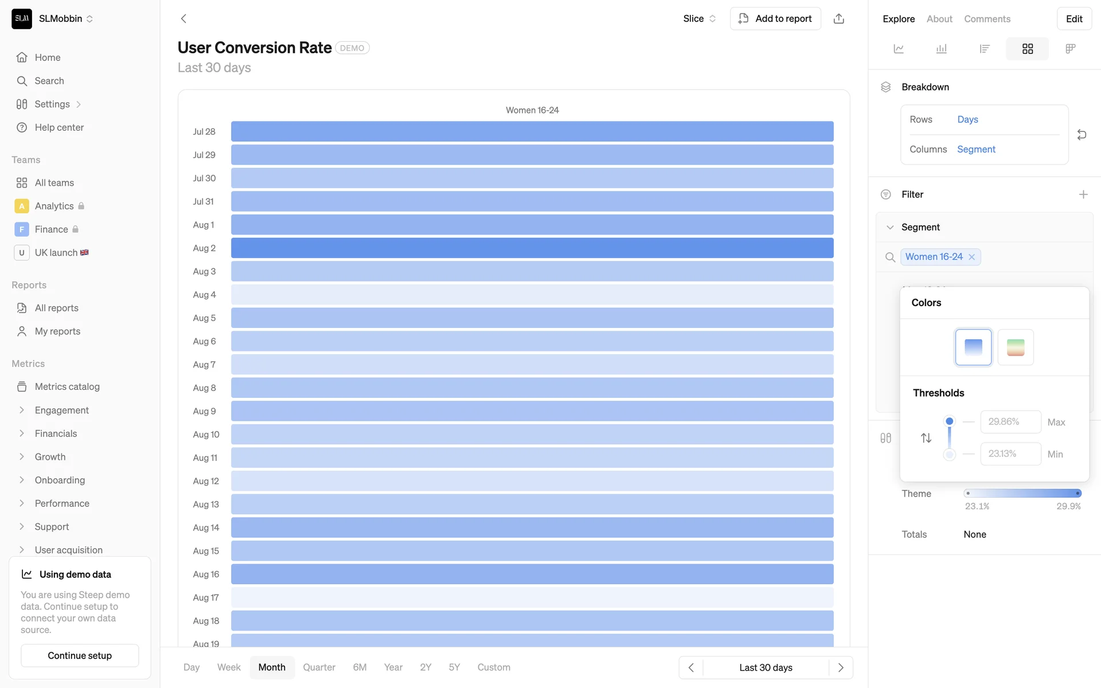Click the Add to report button

(775, 18)
